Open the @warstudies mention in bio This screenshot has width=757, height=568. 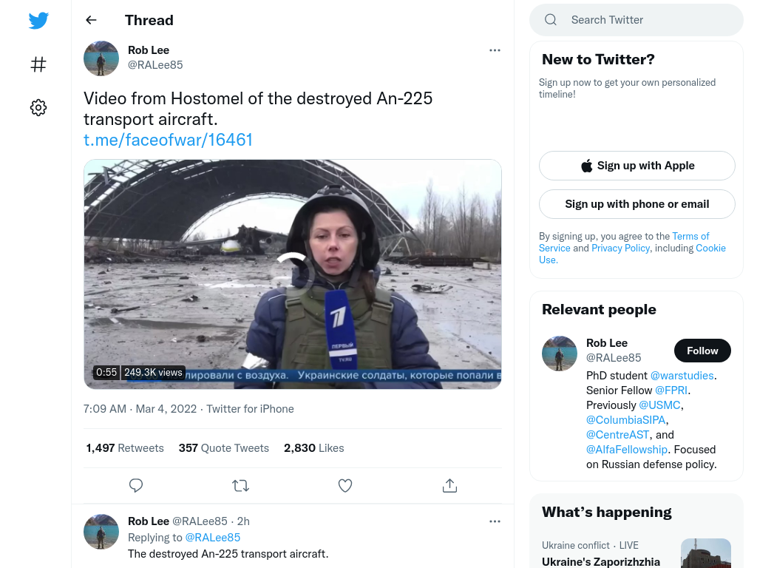pos(682,376)
